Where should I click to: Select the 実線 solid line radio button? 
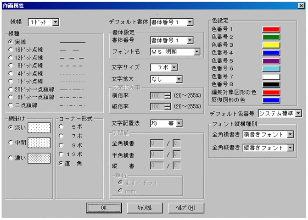[x=11, y=42]
